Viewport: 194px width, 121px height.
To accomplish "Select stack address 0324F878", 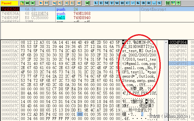I will [178, 64].
